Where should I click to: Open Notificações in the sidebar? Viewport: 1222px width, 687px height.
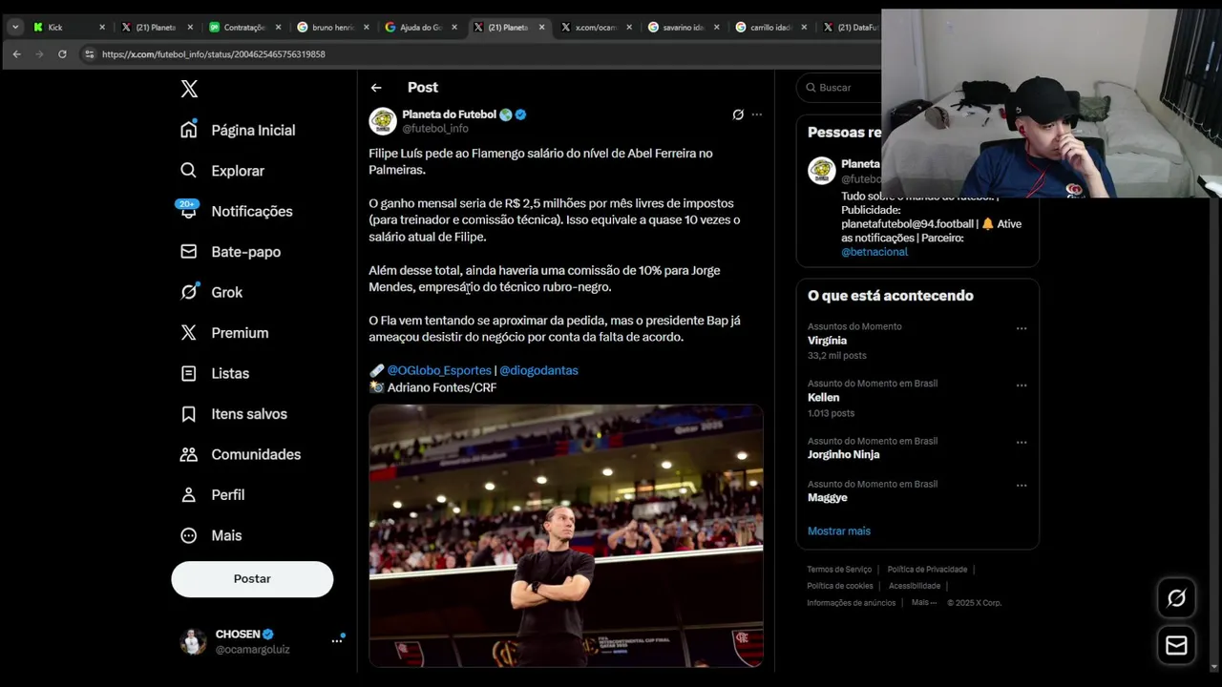(x=236, y=211)
